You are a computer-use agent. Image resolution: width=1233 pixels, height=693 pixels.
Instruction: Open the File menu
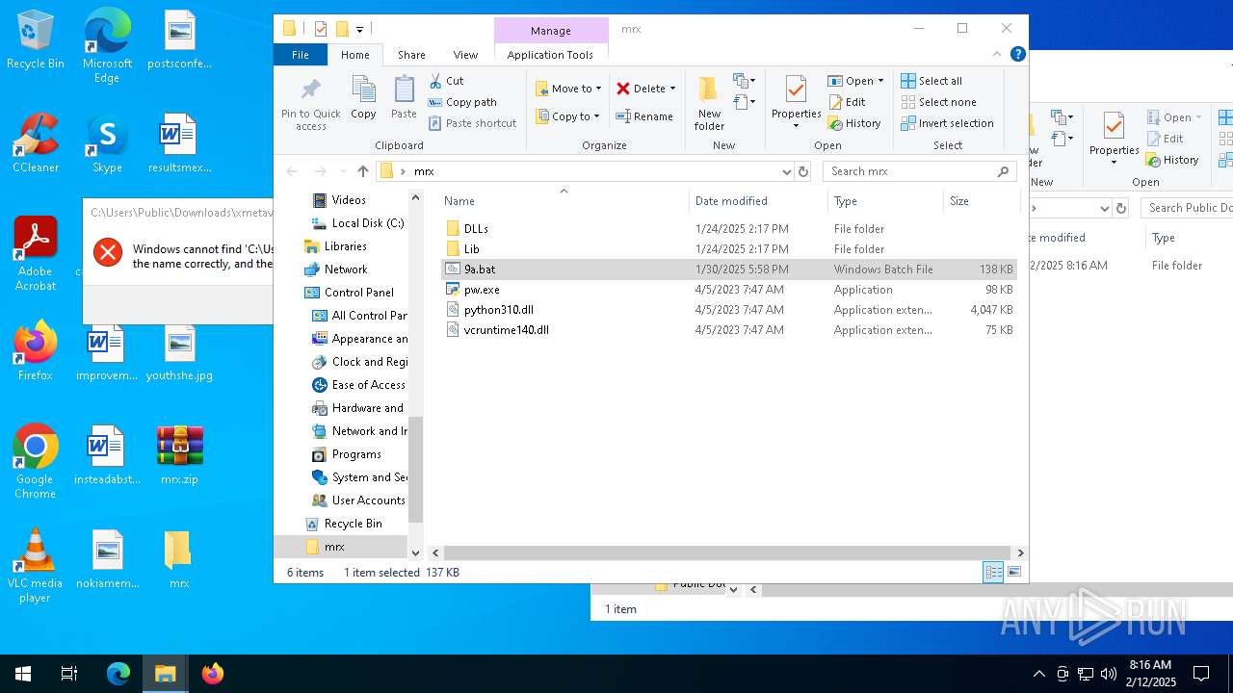(301, 55)
